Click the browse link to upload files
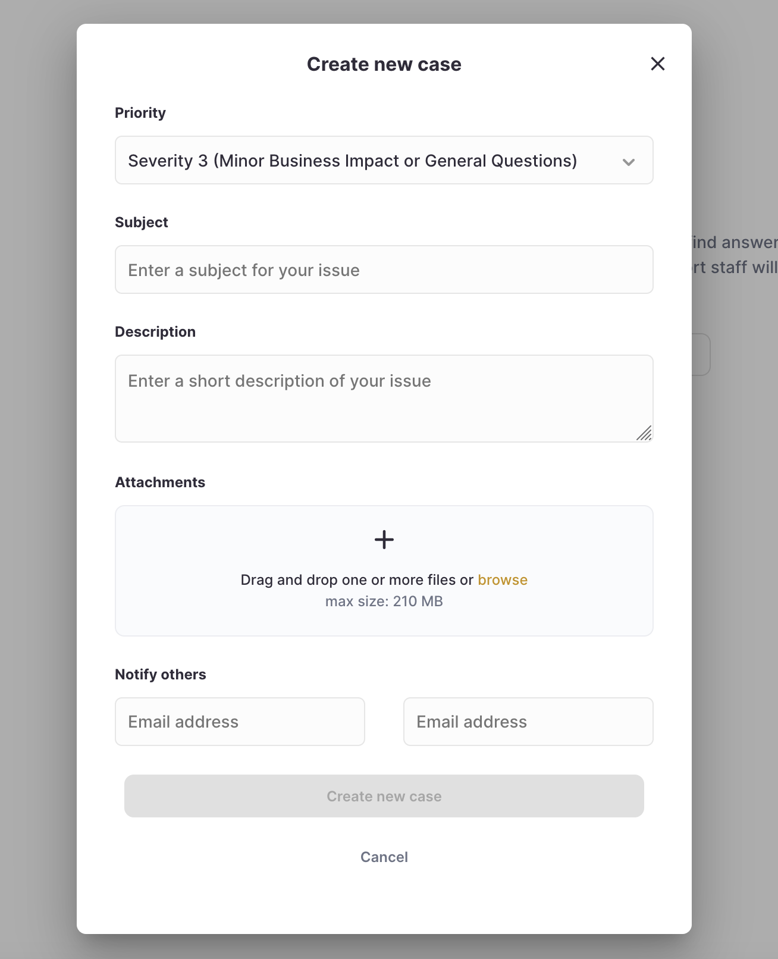778x959 pixels. pyautogui.click(x=503, y=579)
